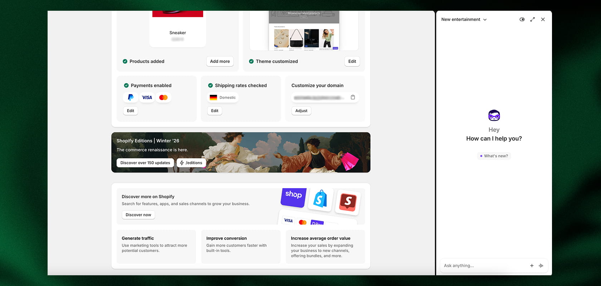Click the Customize your domain heading
The image size is (601, 286).
click(x=317, y=85)
